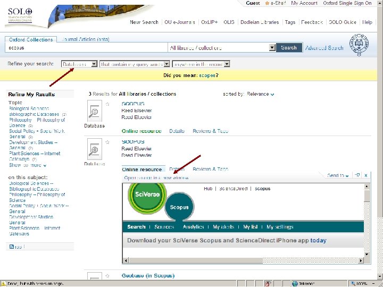Open Advanced Search

click(324, 48)
